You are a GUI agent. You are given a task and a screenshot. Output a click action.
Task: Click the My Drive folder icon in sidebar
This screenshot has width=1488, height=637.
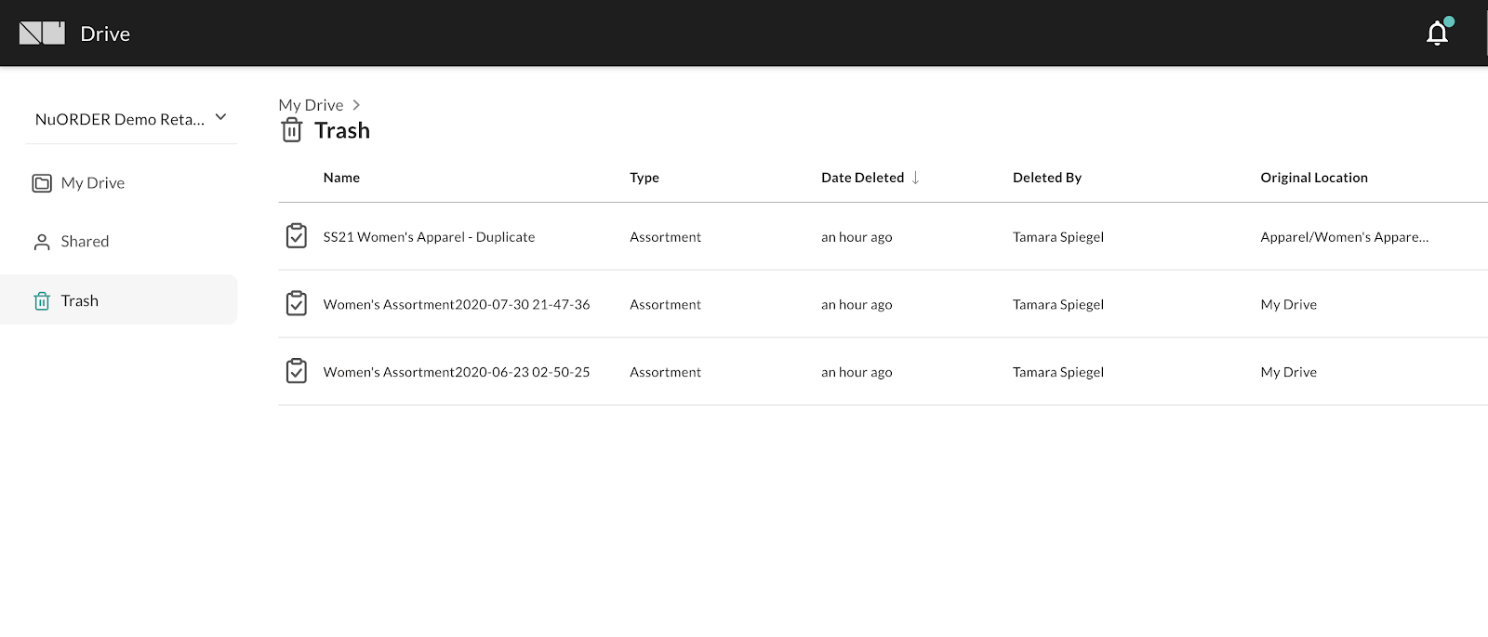(42, 183)
